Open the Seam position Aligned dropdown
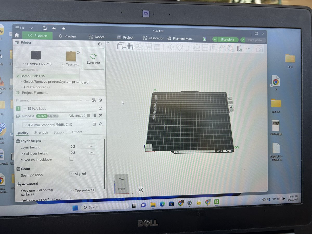This screenshot has height=234, width=312. (83, 174)
